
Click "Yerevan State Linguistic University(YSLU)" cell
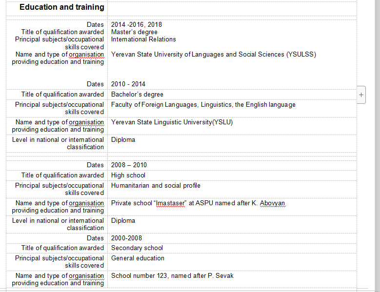172,122
